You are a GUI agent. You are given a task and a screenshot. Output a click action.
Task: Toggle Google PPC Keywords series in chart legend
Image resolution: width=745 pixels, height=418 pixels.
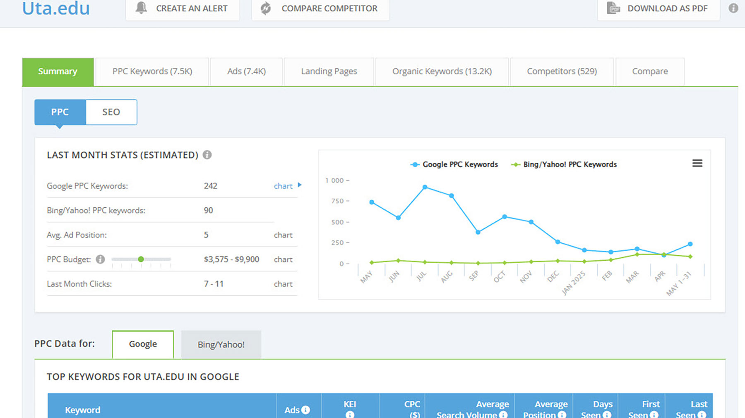click(x=454, y=164)
